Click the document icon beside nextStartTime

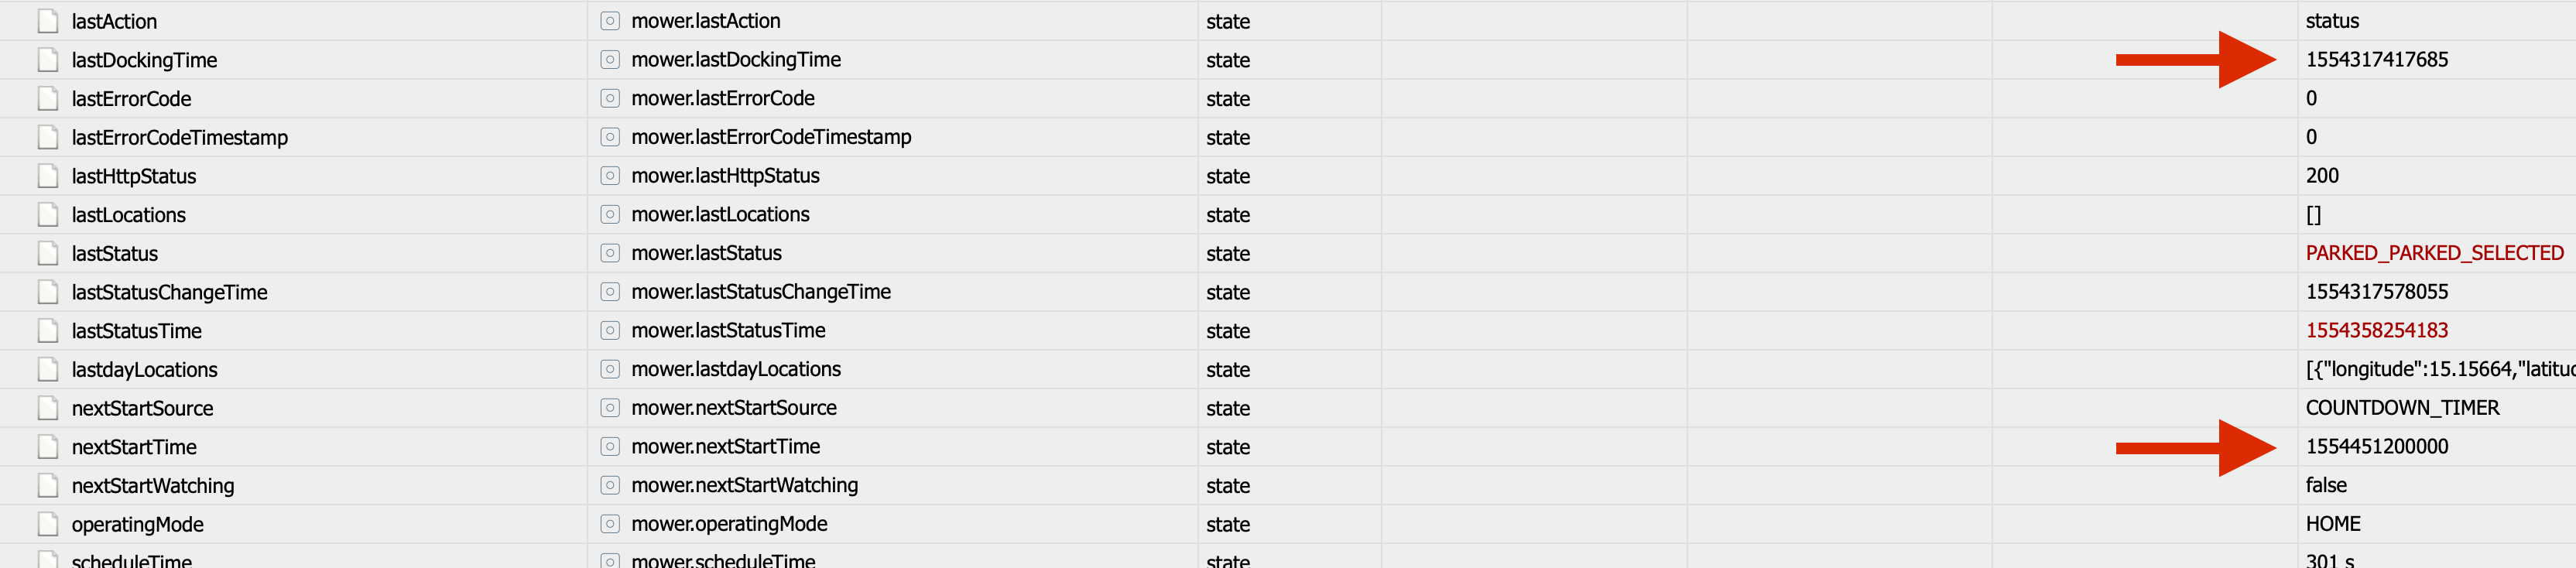coord(47,447)
